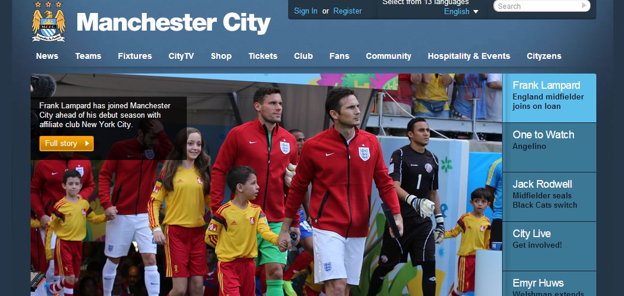Open the English language dropdown arrow
The height and width of the screenshot is (296, 624).
(476, 12)
